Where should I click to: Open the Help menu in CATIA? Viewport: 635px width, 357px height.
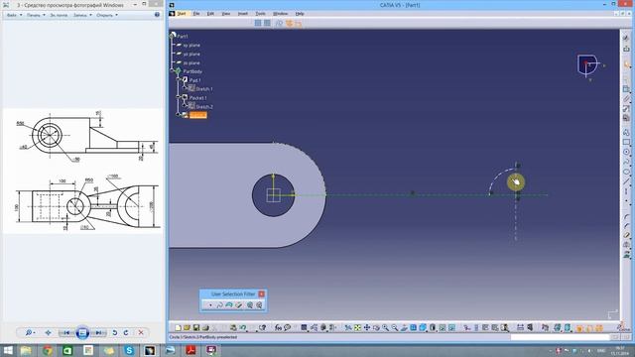tap(300, 14)
